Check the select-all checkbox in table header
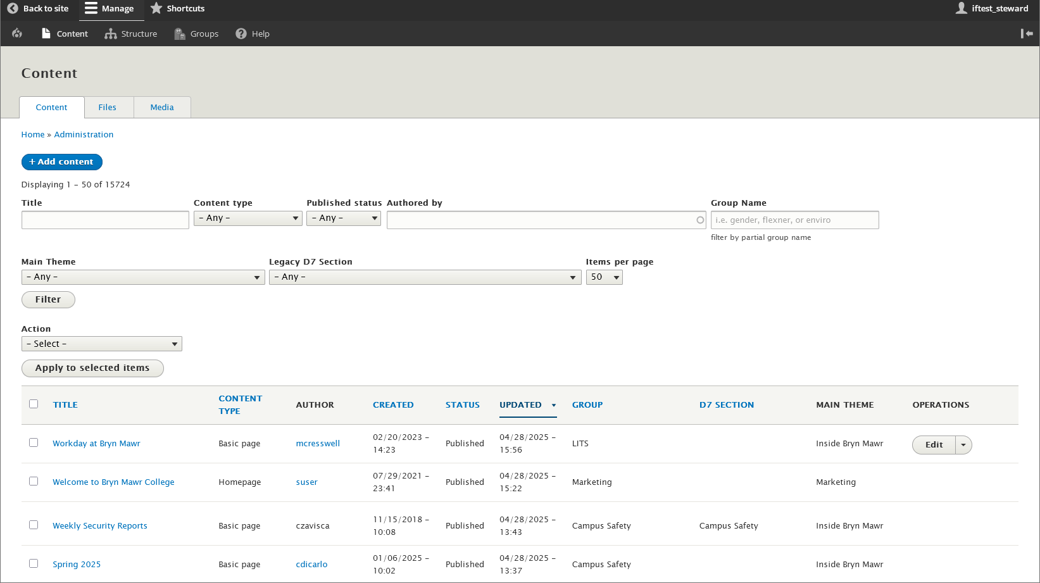 click(34, 404)
